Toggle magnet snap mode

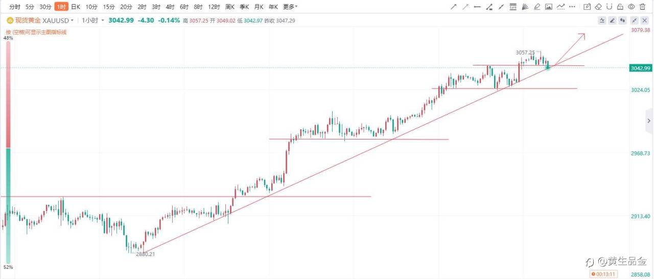609,7
